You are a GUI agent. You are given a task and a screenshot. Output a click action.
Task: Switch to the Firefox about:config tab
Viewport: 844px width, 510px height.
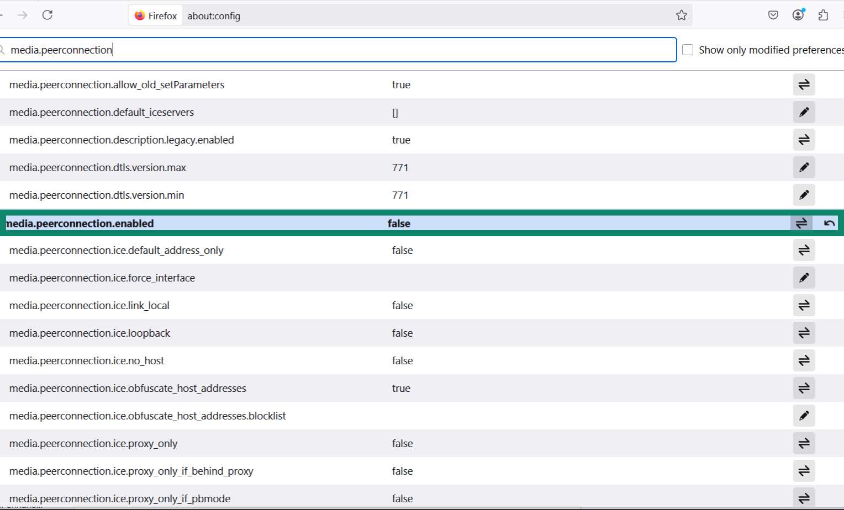click(x=155, y=15)
